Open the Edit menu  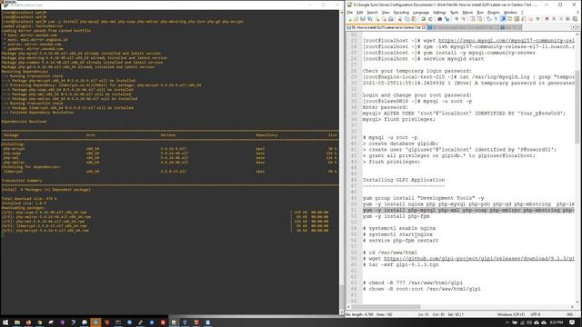point(360,13)
